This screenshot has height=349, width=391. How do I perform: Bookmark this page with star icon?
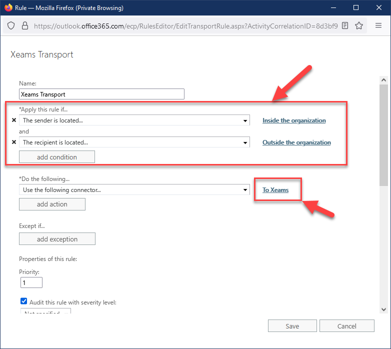(359, 25)
